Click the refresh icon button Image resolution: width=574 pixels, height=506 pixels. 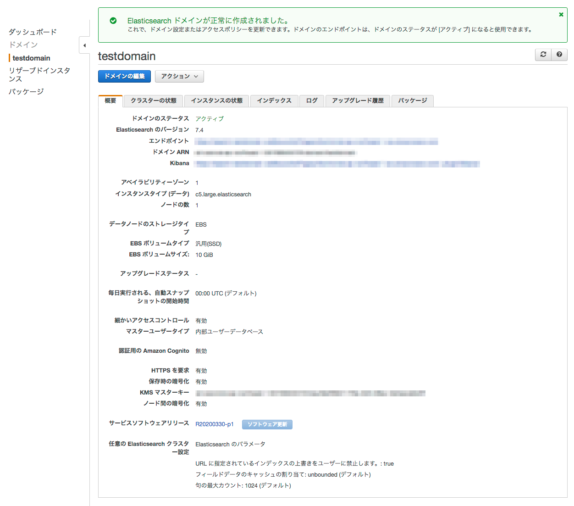coord(543,55)
